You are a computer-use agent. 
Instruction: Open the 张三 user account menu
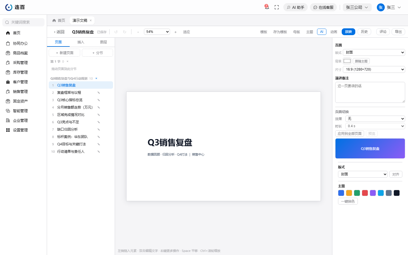click(389, 7)
